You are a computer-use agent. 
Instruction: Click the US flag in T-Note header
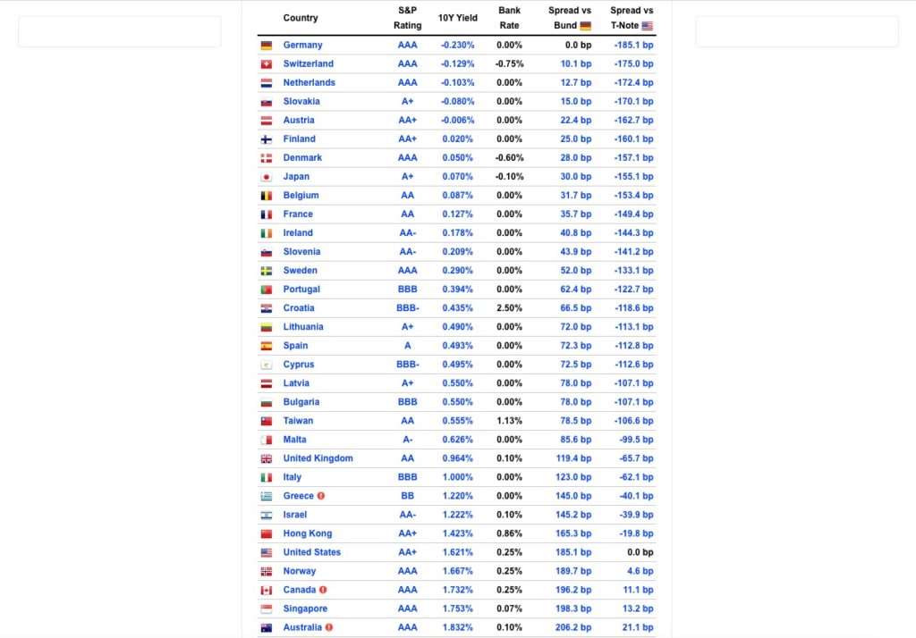(648, 26)
